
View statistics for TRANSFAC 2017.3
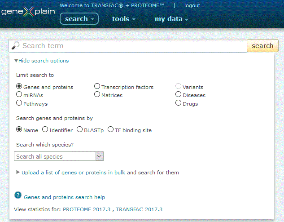coord(139,209)
